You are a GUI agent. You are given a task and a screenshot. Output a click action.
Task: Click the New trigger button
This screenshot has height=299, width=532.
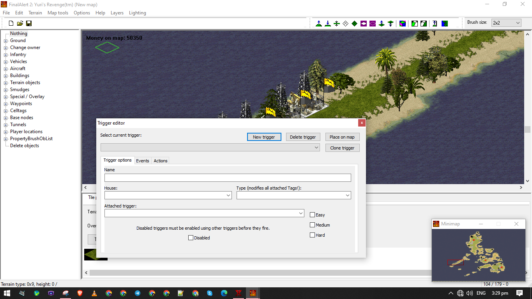pos(264,137)
